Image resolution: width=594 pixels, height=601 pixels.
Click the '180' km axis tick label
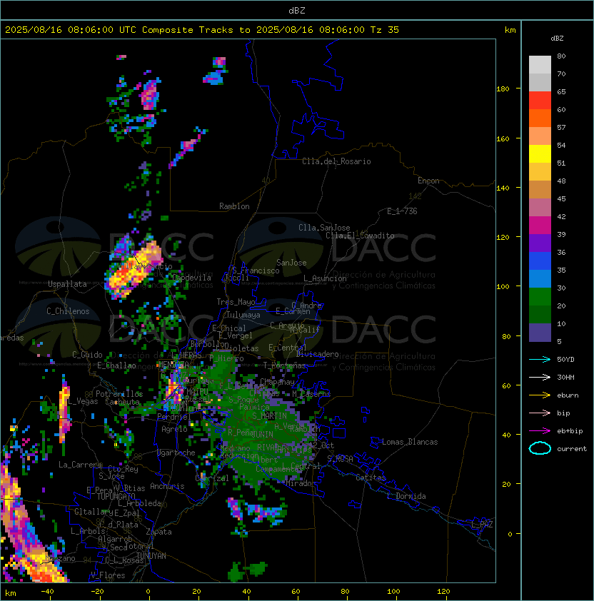point(503,89)
